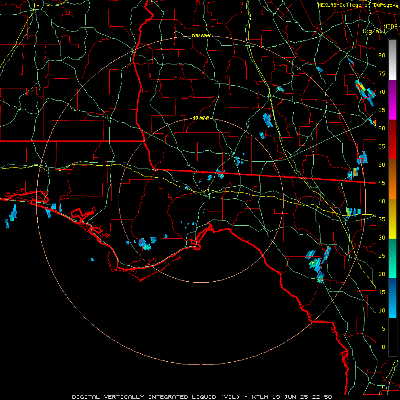Click the 65 value on the color scale
Image resolution: width=400 pixels, height=400 pixels.
click(x=382, y=110)
